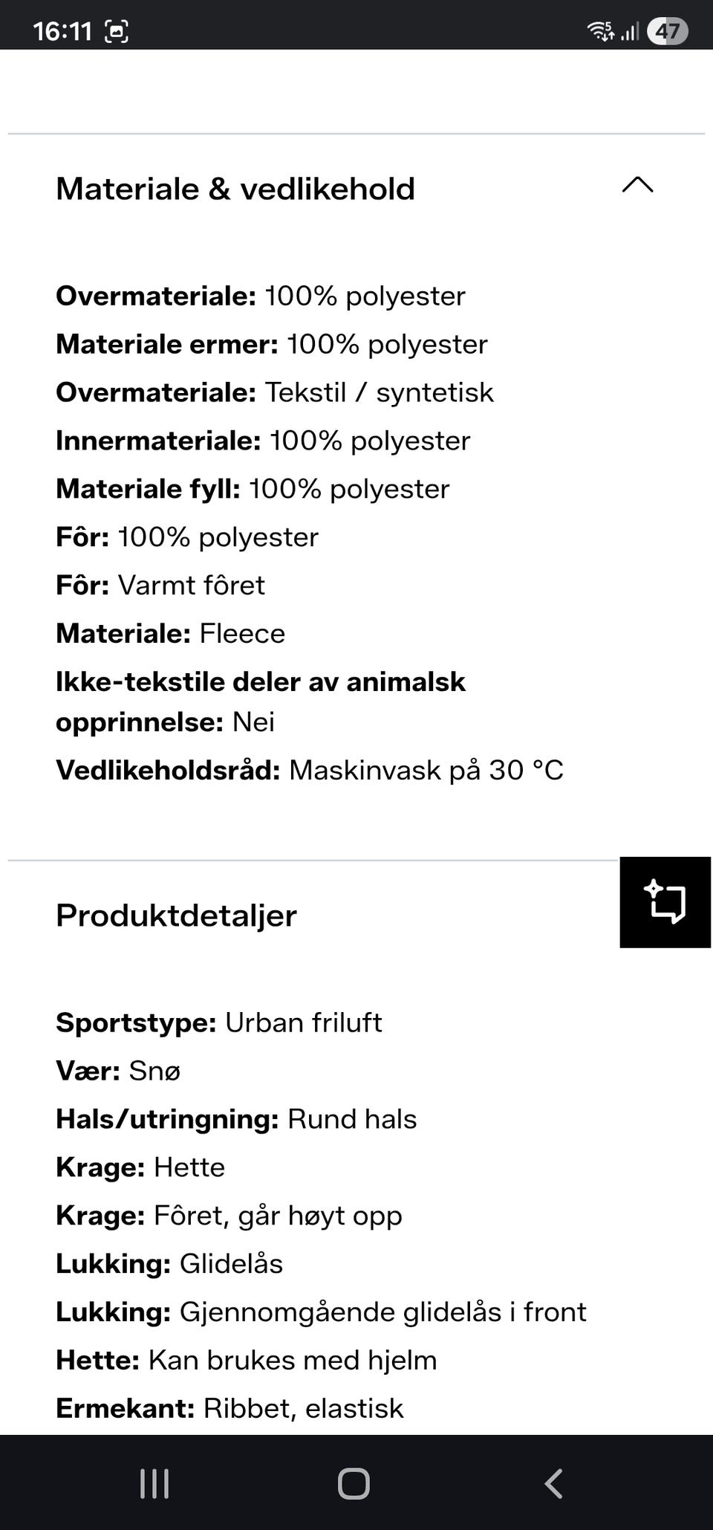Viewport: 713px width, 1530px height.
Task: Select the Vedlikeholdsråd Maskinvask på 30 °C line
Action: pyautogui.click(x=310, y=771)
